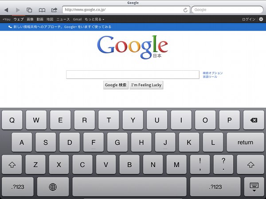This screenshot has width=266, height=199.
Task: Tap the I key
Action: [181, 120]
